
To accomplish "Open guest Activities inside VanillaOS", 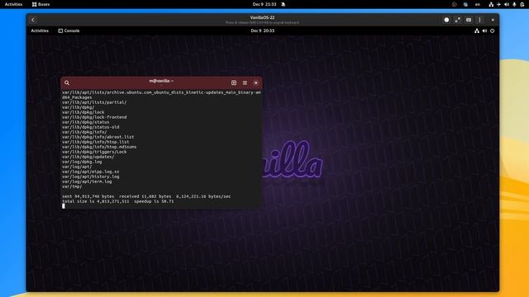I will tap(40, 31).
